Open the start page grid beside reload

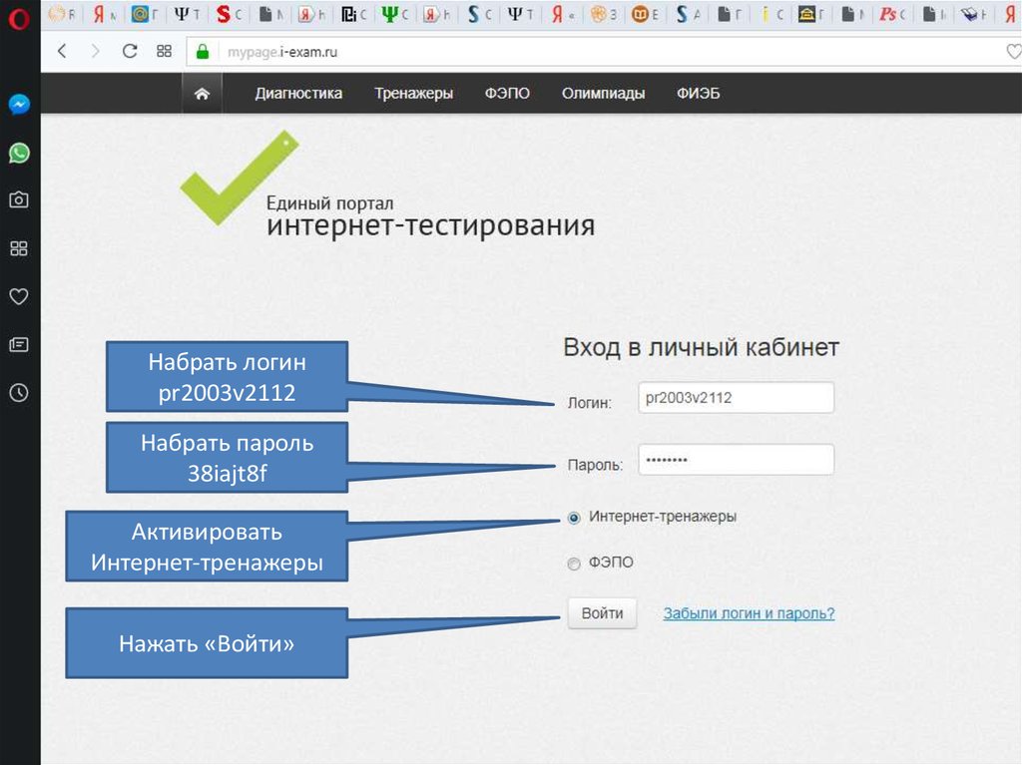[x=165, y=51]
